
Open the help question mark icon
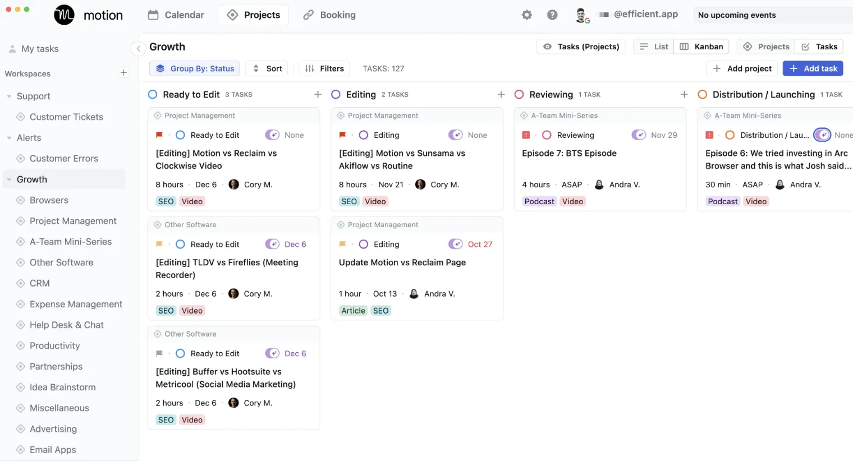[x=552, y=15]
